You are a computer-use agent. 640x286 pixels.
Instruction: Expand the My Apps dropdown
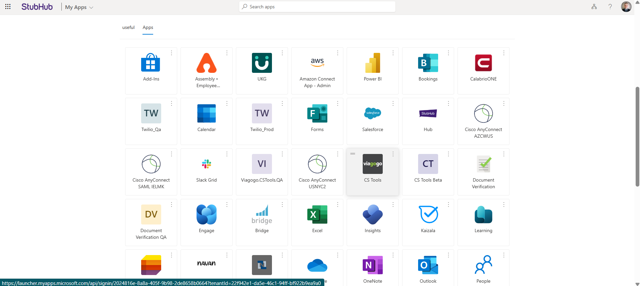click(79, 7)
